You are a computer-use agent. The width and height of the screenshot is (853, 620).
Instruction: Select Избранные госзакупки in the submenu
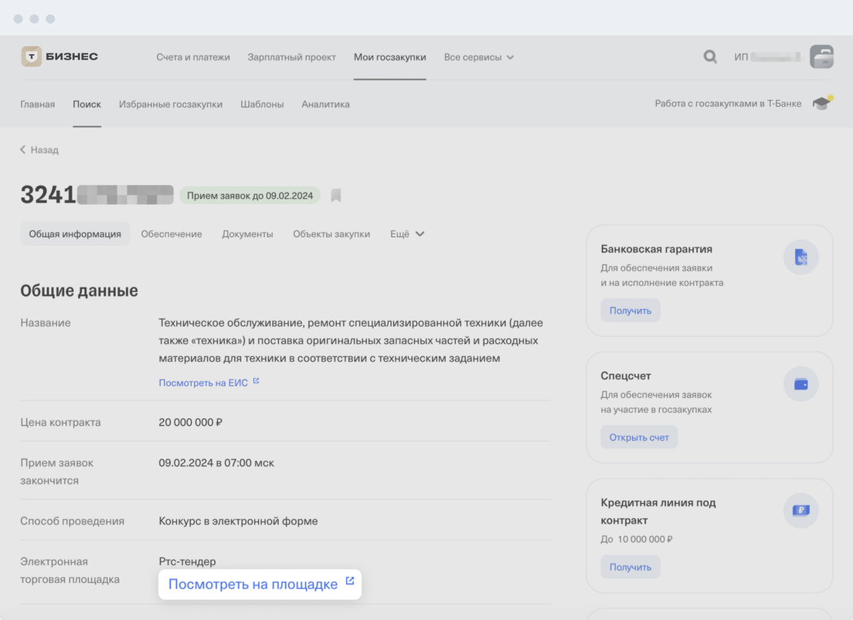click(x=171, y=104)
